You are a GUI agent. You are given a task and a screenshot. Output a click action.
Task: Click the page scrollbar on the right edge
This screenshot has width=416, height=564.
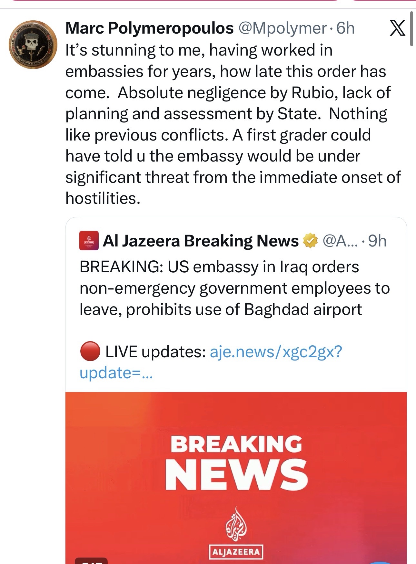click(411, 29)
